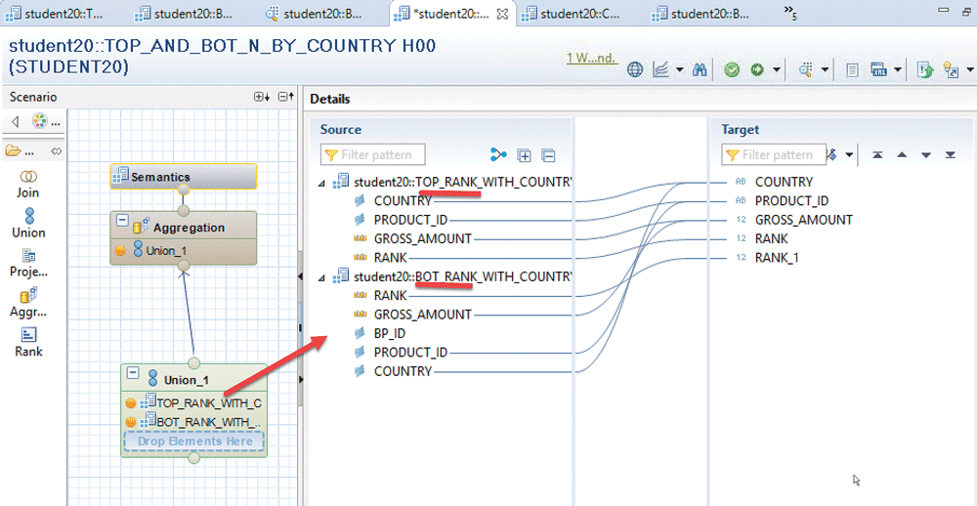Collapse the BOT_RANK_WITH_COUNTRY source tree
This screenshot has height=506, width=977.
[x=323, y=277]
